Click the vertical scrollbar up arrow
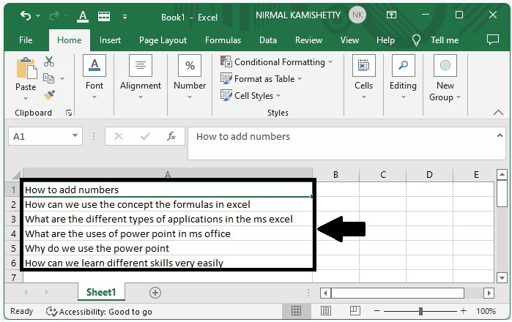The image size is (512, 322). (x=502, y=175)
